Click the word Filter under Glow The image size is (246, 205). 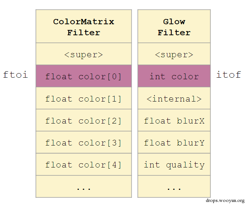(174, 33)
